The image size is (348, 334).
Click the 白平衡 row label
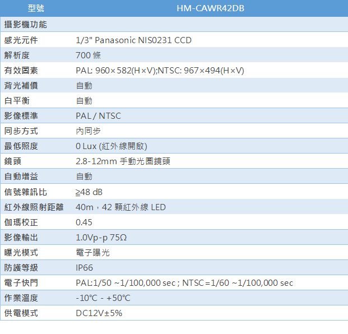[17, 101]
